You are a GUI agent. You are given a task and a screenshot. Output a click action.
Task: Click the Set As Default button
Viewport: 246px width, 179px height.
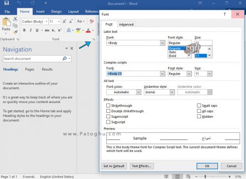click(x=114, y=166)
